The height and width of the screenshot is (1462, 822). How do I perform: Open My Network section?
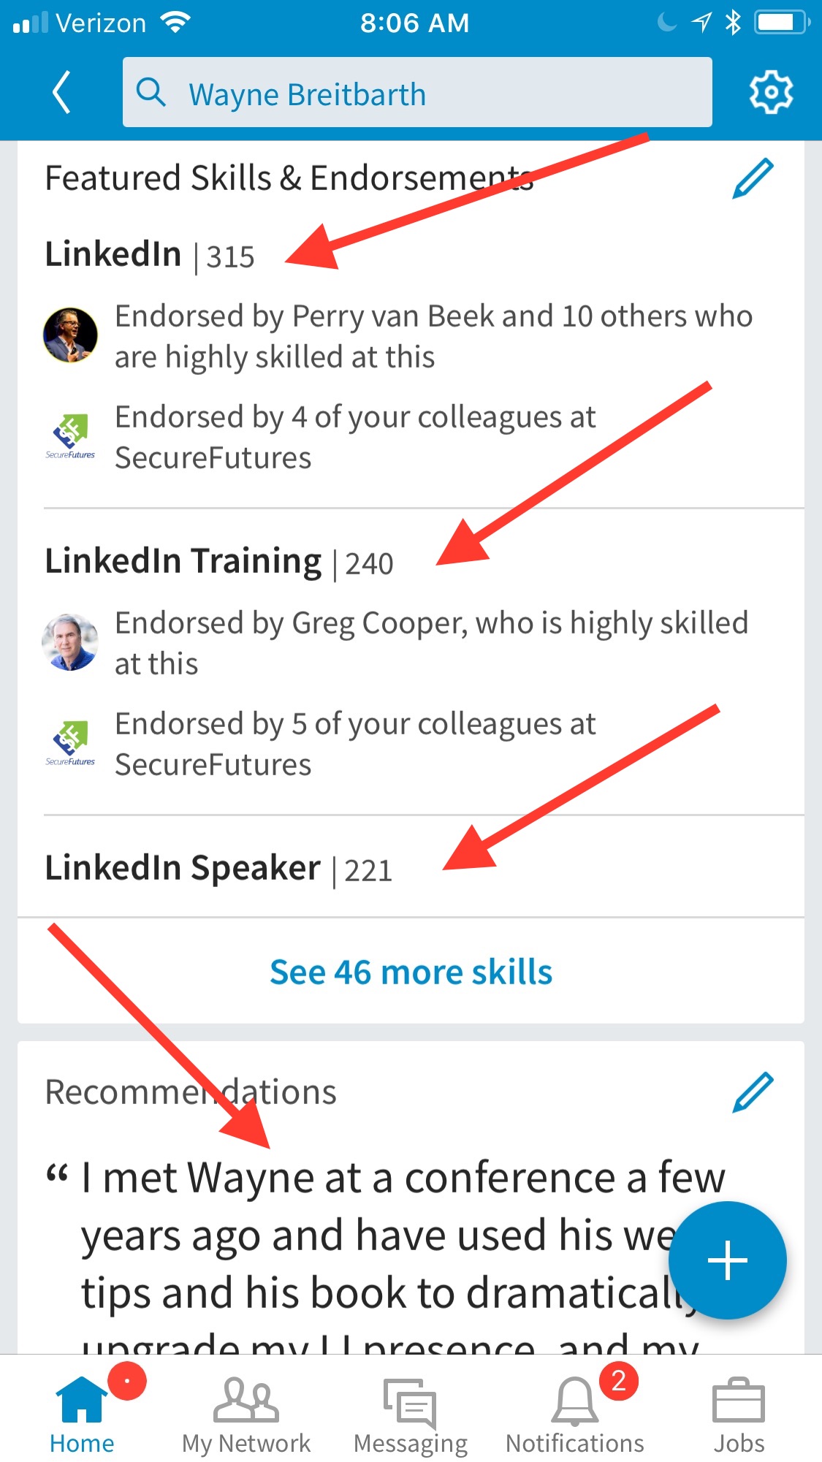tap(246, 1414)
